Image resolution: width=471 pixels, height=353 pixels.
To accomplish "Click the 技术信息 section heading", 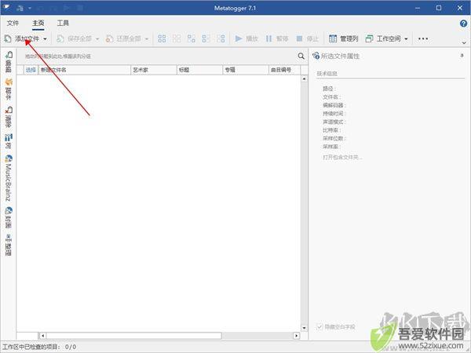I will 327,73.
